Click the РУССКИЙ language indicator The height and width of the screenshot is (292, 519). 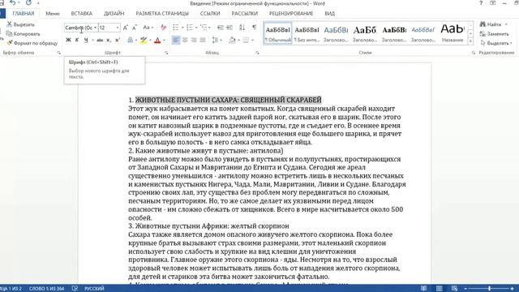pos(94,289)
